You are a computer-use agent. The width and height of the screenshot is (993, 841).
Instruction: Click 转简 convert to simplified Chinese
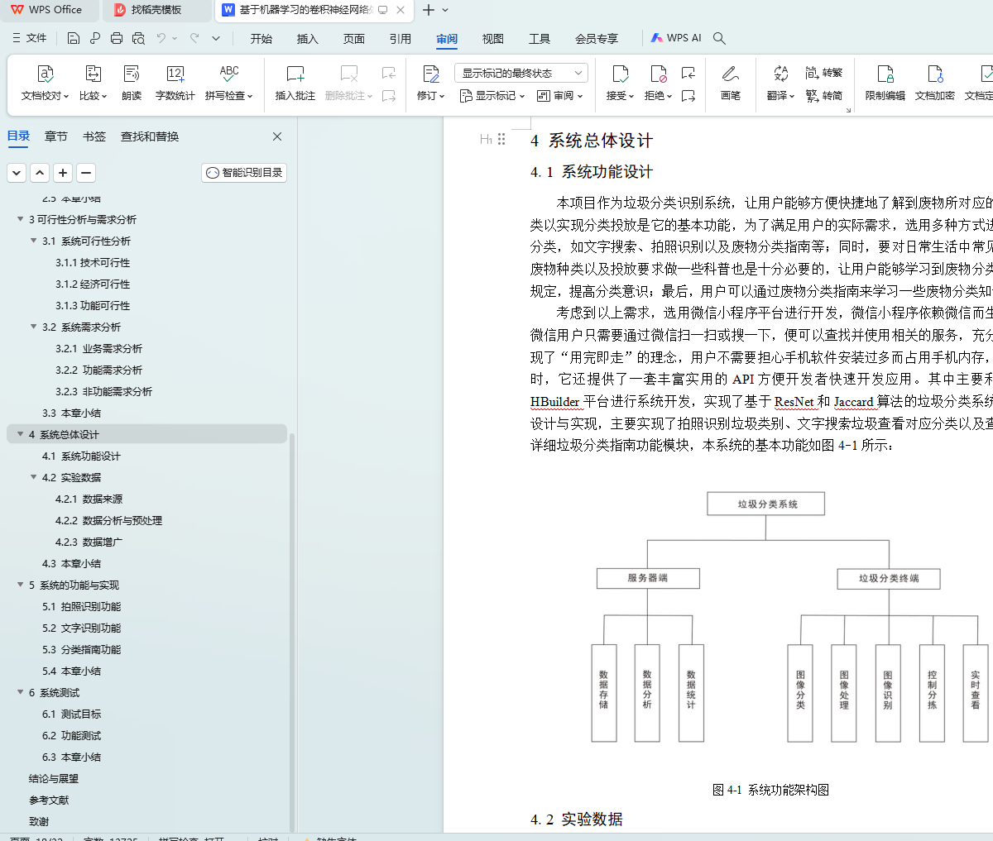pyautogui.click(x=824, y=96)
